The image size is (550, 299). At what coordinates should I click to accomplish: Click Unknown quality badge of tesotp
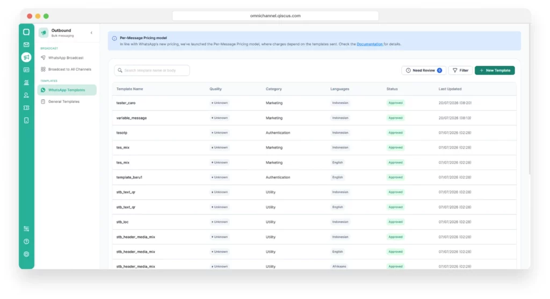220,133
